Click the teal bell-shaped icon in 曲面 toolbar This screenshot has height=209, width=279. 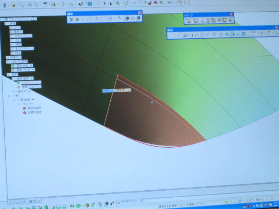243,34
